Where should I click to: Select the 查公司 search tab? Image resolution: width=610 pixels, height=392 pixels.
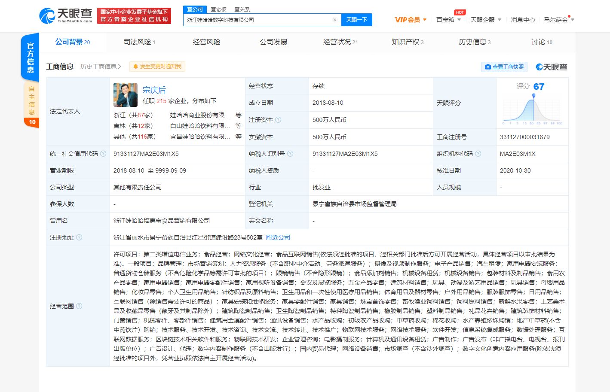(x=195, y=9)
